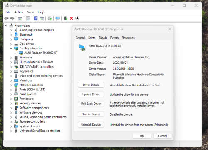Click the Print queues printer icon

(16, 94)
